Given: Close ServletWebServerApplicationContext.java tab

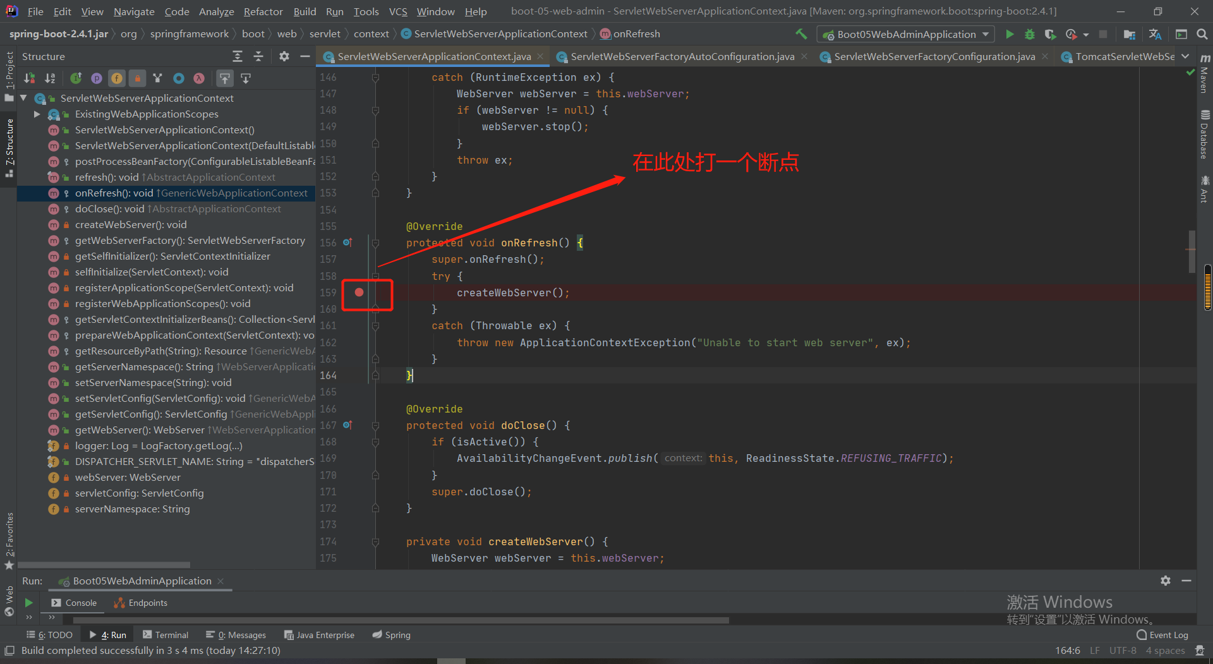Looking at the screenshot, I should click(540, 56).
